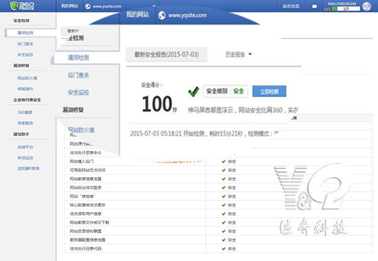This screenshot has height=261, width=378.
Task: Select the enlarged 漏洞检测 menu entry
Action: [78, 57]
